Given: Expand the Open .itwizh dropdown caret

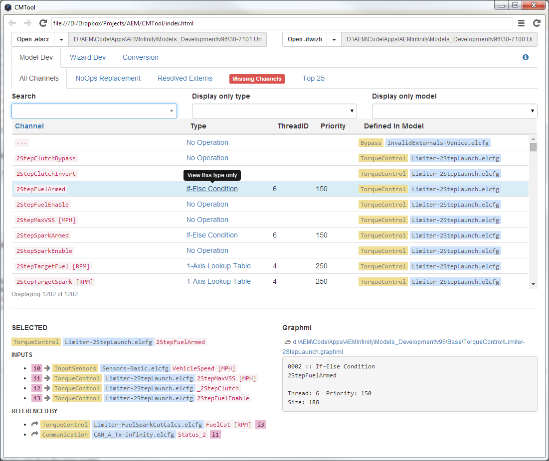Looking at the screenshot, I should (x=334, y=39).
